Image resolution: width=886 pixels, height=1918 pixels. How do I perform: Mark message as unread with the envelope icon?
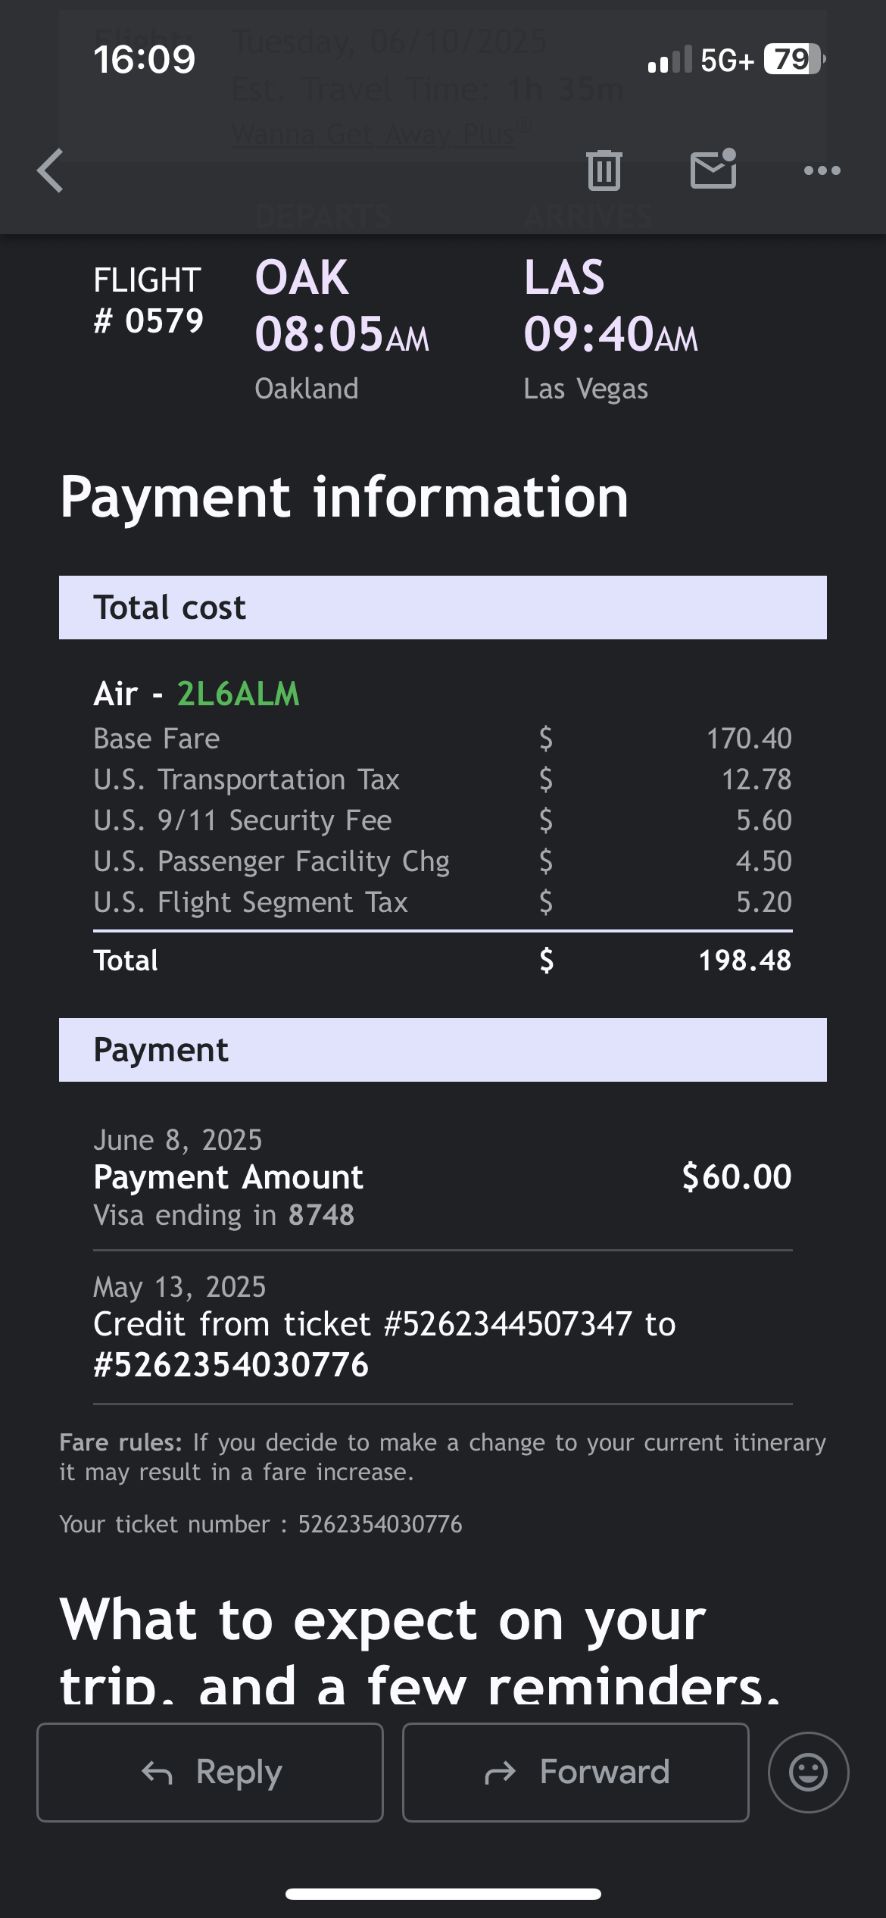pyautogui.click(x=713, y=168)
